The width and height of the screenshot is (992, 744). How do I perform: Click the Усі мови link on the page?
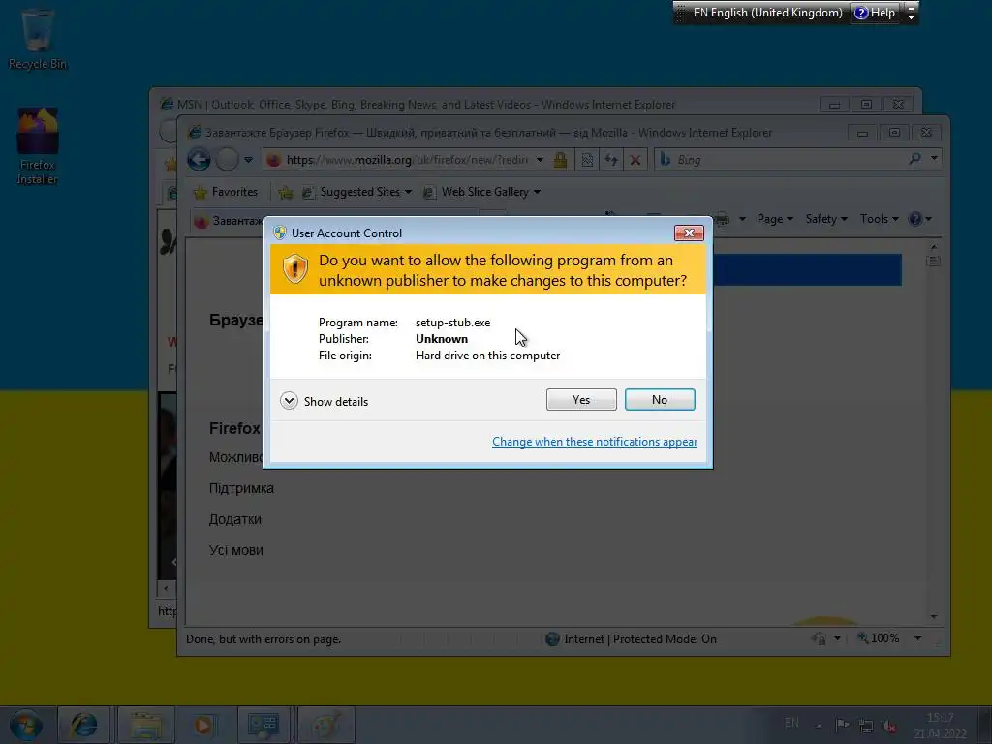coord(235,550)
